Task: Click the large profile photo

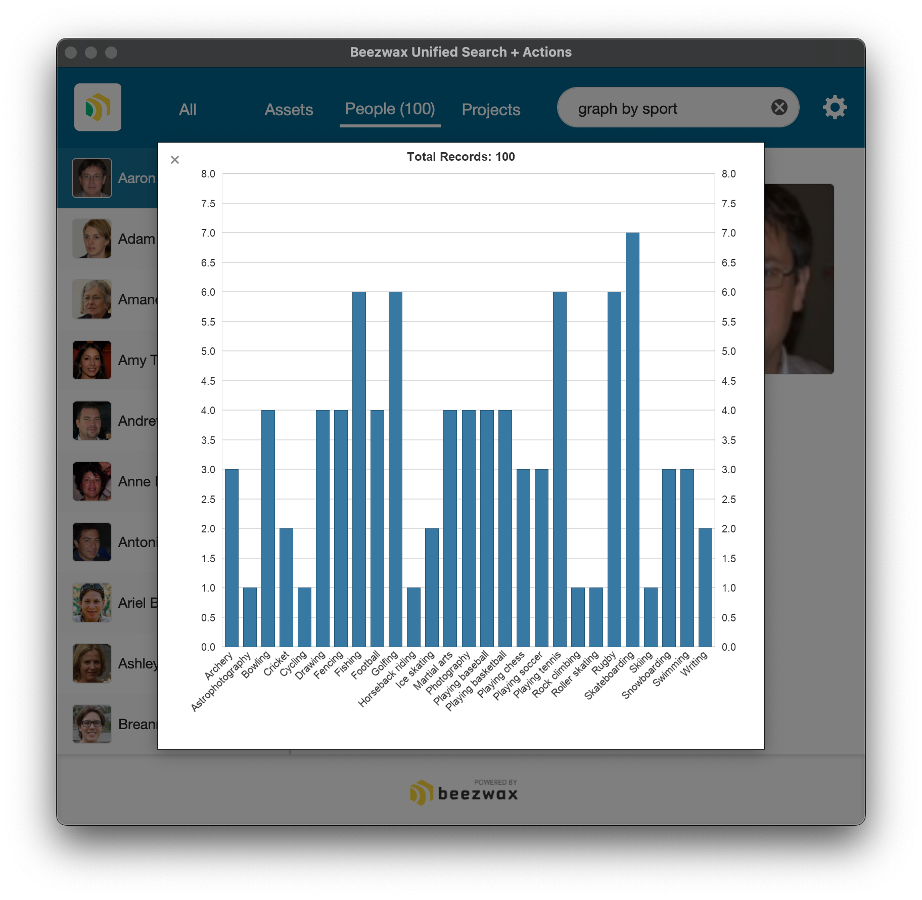Action: click(x=799, y=279)
